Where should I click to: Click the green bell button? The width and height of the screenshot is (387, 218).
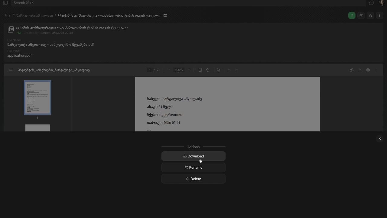[352, 15]
